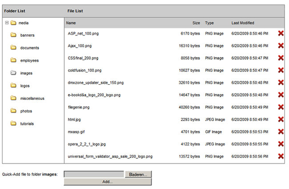Delete universal_form_validator png with red X

click(281, 156)
